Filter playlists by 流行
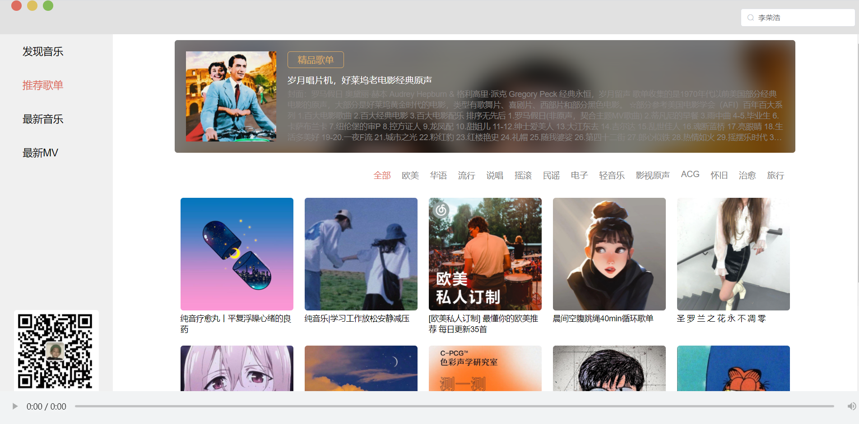This screenshot has width=859, height=424. [466, 175]
